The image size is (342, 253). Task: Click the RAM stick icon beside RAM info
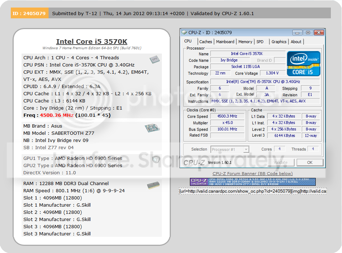click(x=153, y=185)
